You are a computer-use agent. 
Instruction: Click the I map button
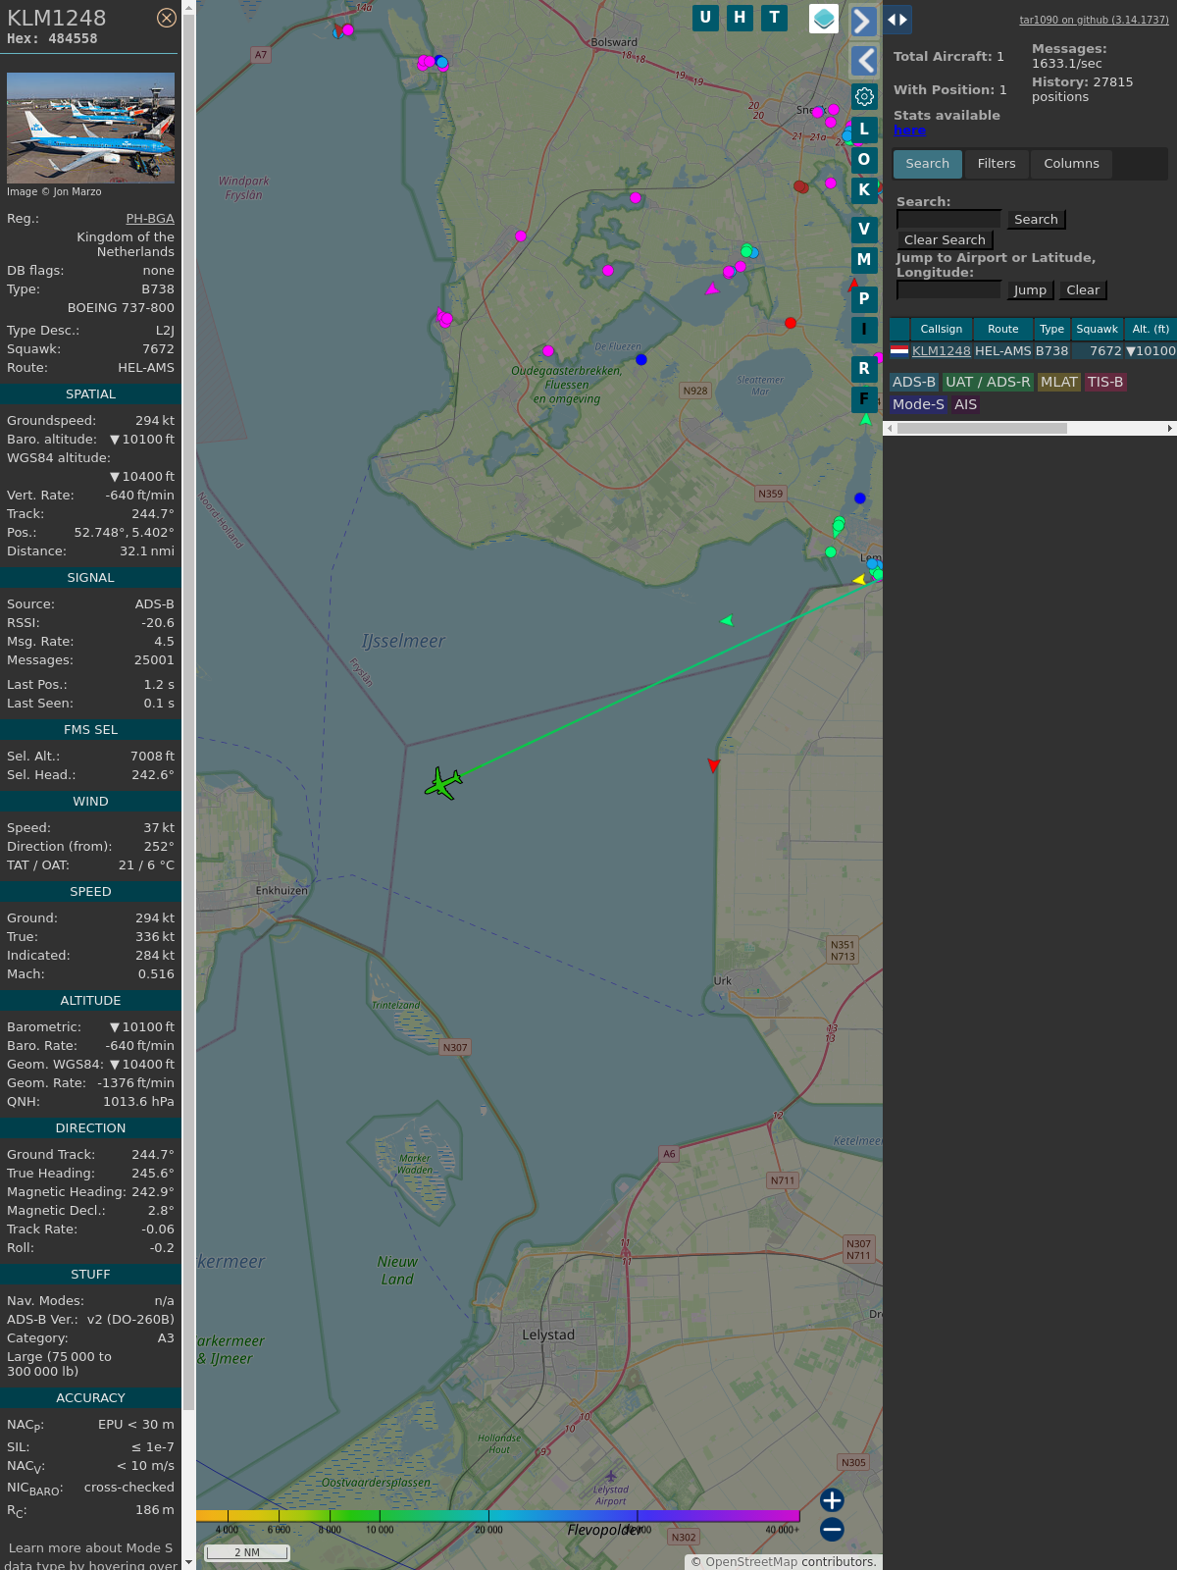(x=864, y=330)
